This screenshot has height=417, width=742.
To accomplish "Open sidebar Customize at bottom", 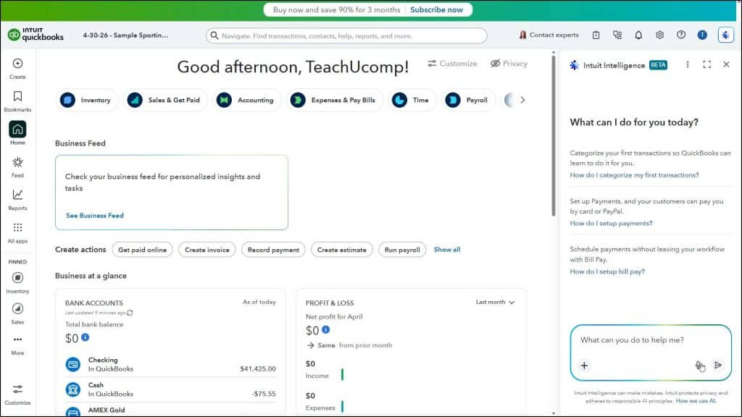I will (17, 395).
